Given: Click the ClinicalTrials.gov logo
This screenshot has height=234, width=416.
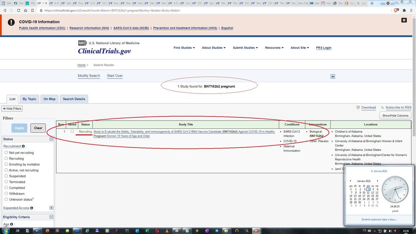Looking at the screenshot, I should [104, 51].
